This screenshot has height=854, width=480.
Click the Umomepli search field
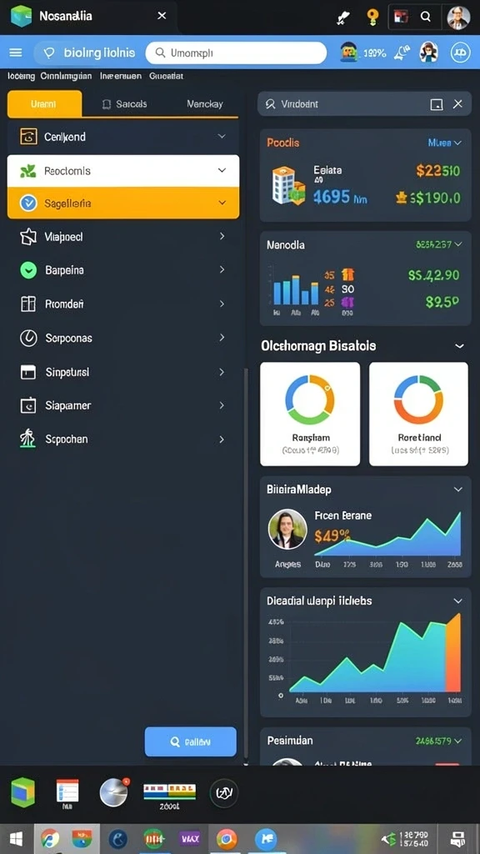[x=236, y=53]
